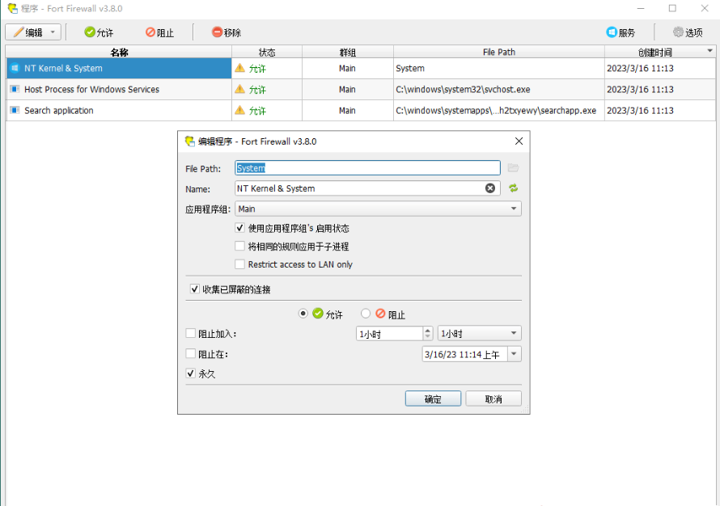
Task: Select the NT Kernel & System row
Action: click(361, 69)
